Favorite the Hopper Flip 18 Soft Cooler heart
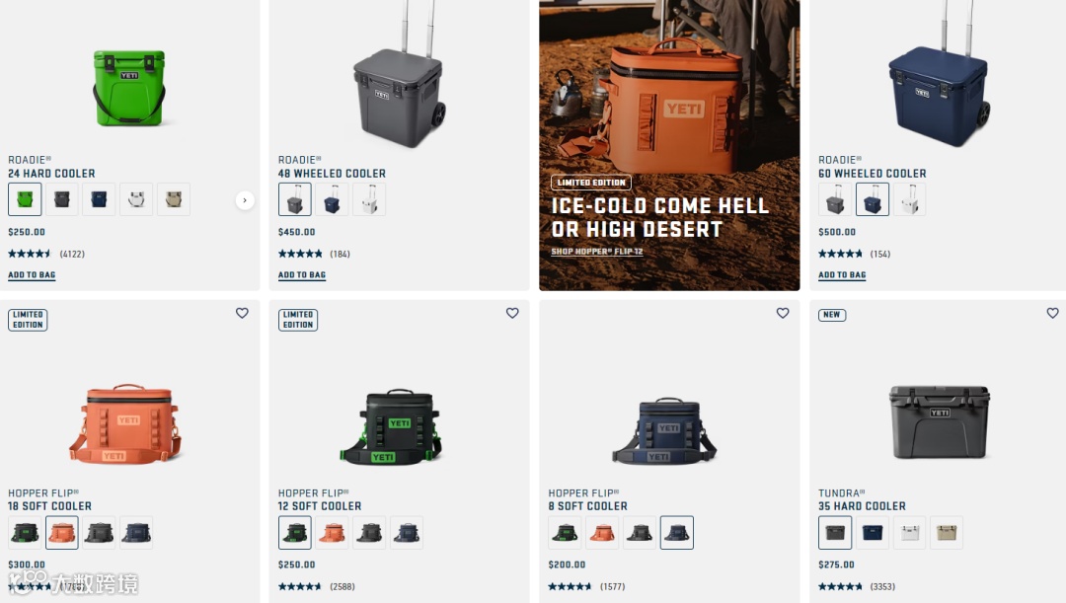Screen dimensions: 1066x603 (x=242, y=313)
